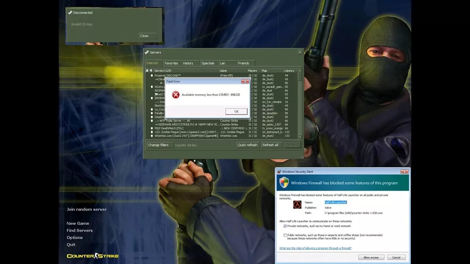Sort the list by the Servers (129) column

(186, 70)
